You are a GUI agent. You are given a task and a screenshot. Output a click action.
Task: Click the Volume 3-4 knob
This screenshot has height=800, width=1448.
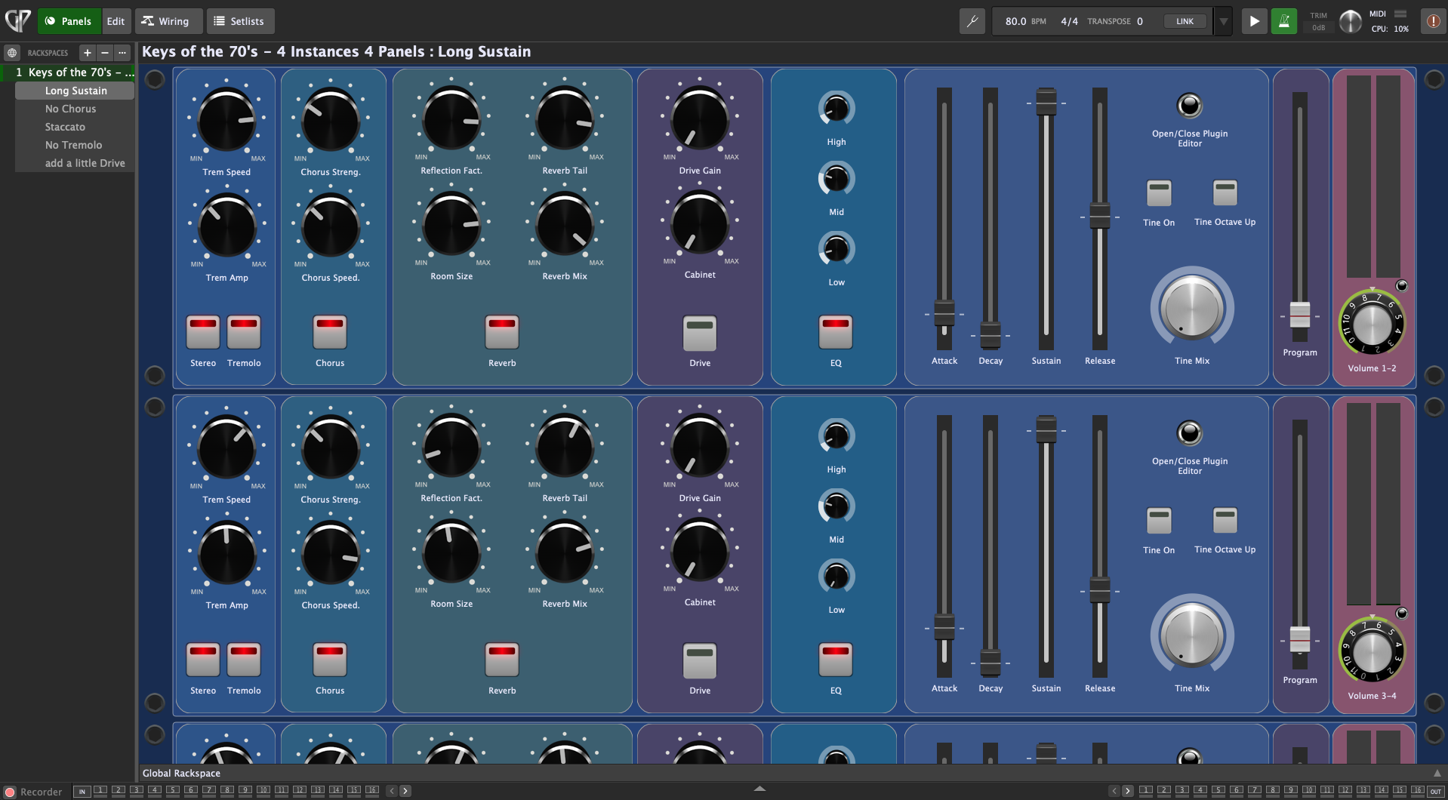point(1372,651)
